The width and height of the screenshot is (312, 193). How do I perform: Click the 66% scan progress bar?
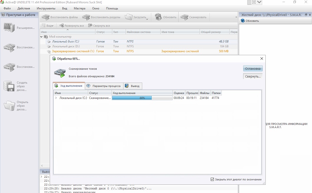[x=142, y=98]
